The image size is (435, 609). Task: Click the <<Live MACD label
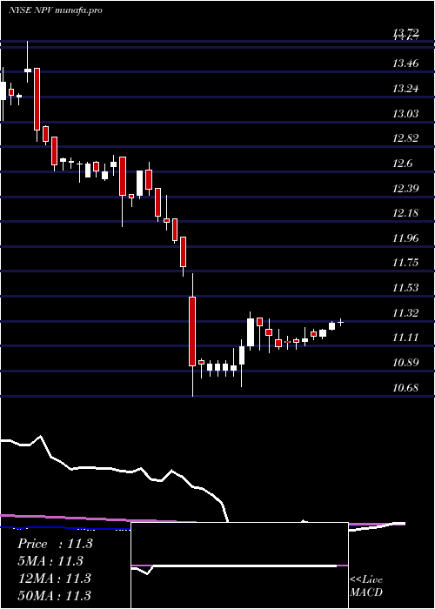click(366, 586)
